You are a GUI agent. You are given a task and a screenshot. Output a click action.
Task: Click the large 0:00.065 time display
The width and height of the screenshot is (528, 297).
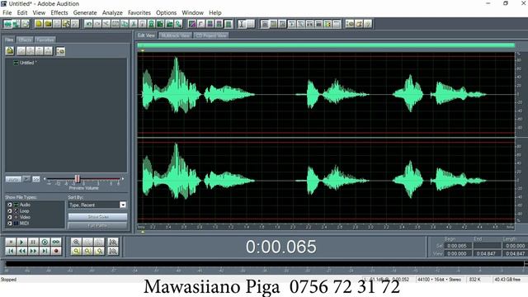tap(281, 247)
